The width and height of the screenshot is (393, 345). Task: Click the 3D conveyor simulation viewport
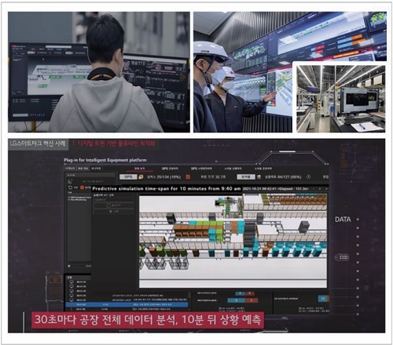point(233,241)
